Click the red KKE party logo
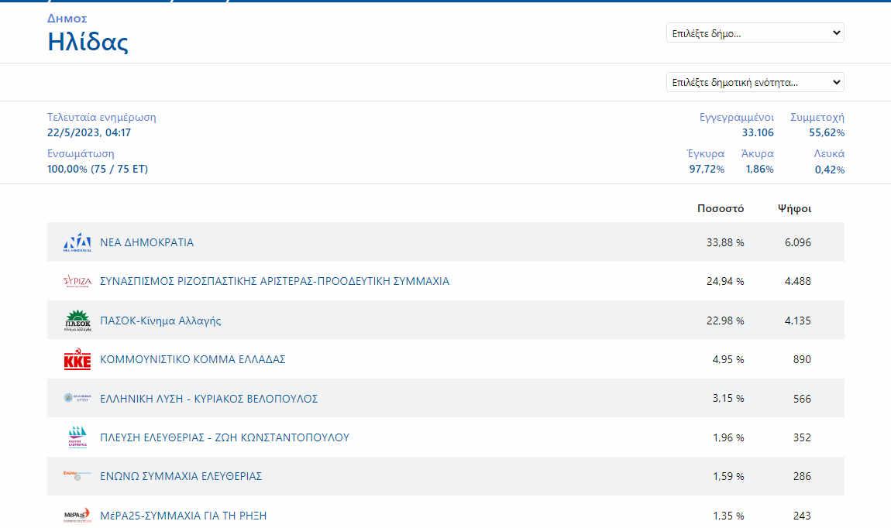The width and height of the screenshot is (891, 528). pos(77,360)
